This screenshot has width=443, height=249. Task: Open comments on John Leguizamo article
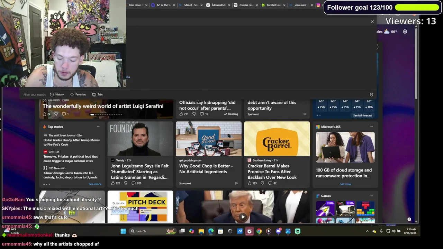136,183
